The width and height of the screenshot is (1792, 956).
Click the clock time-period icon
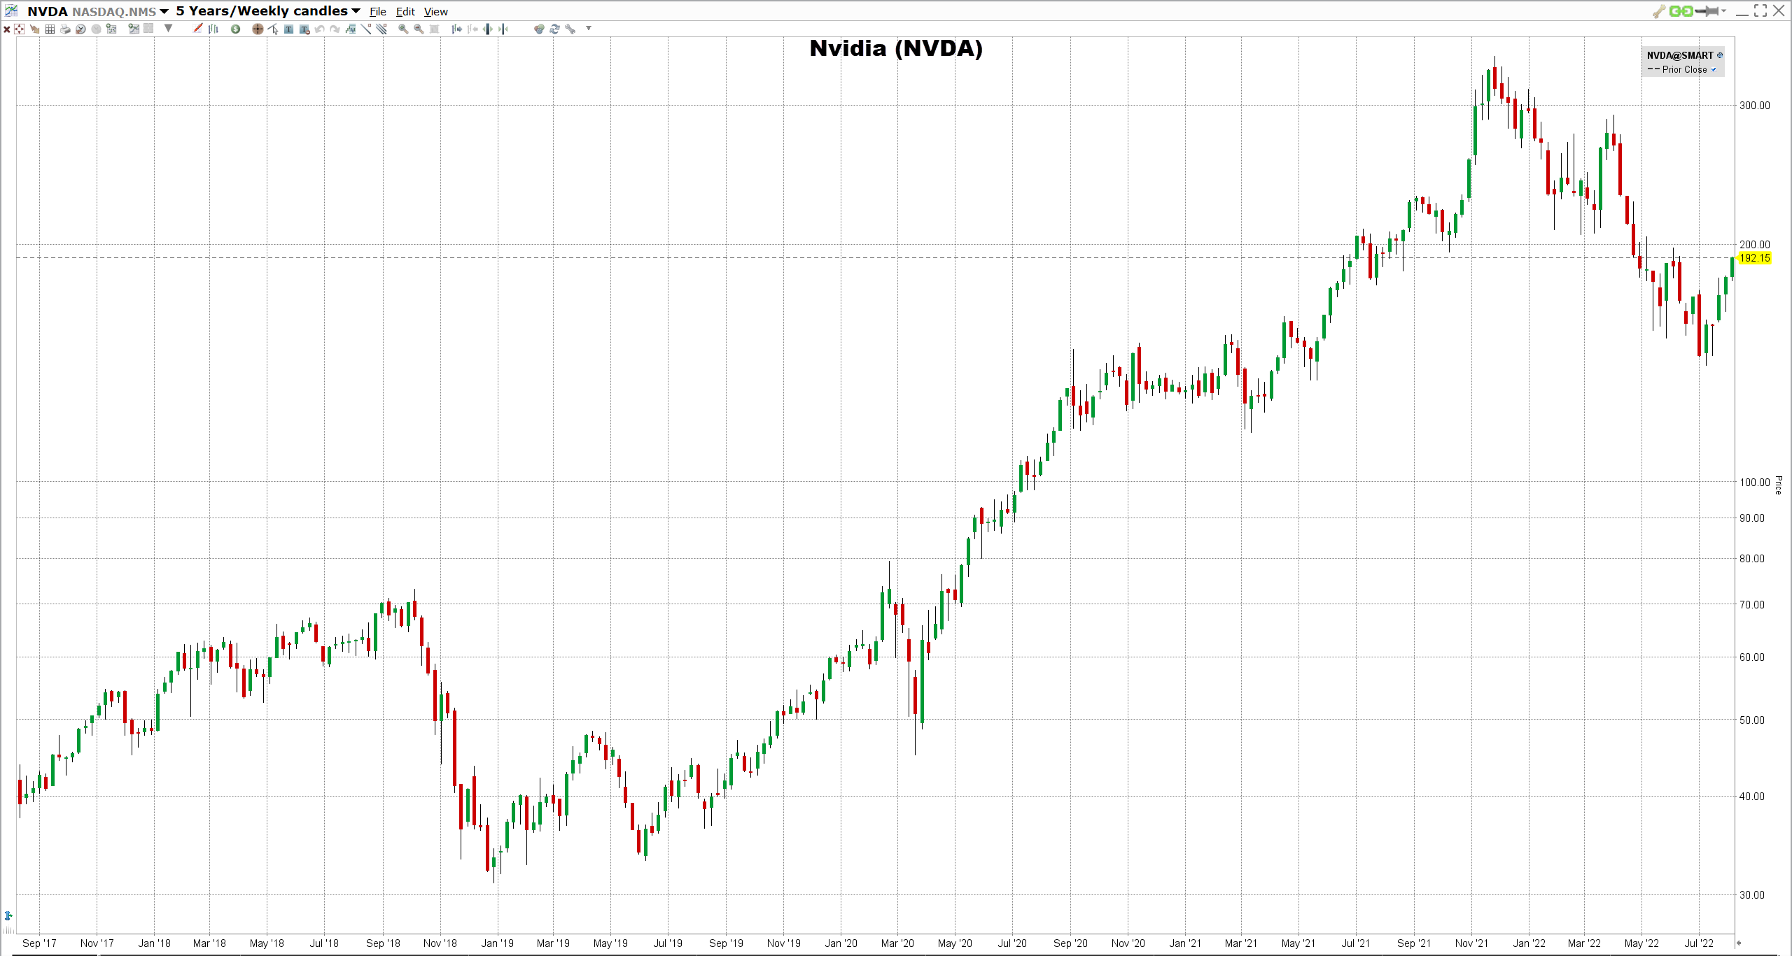pos(80,29)
